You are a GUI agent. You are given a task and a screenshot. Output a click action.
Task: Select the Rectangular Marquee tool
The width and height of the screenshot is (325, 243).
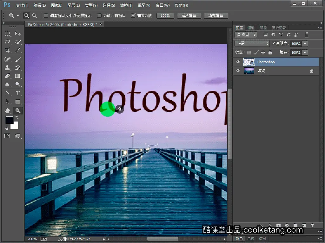point(7,34)
